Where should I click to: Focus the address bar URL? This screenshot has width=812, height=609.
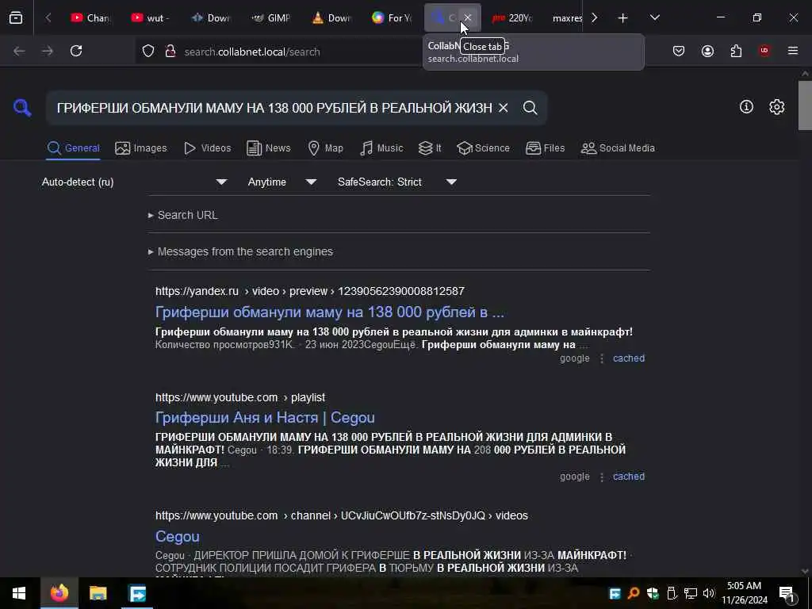point(252,52)
